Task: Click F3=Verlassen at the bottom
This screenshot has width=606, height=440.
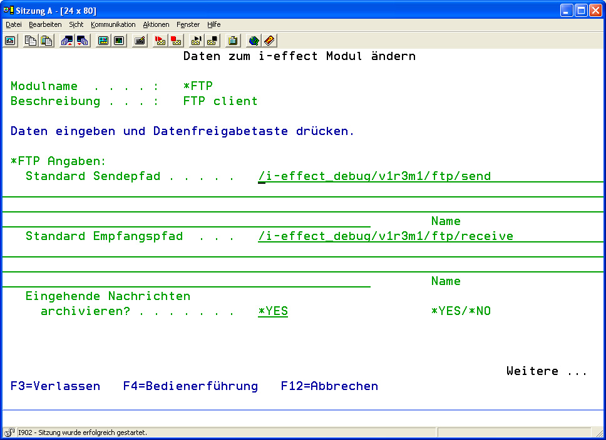Action: [55, 386]
